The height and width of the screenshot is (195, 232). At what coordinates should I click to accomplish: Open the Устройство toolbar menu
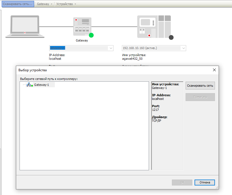pos(66,4)
